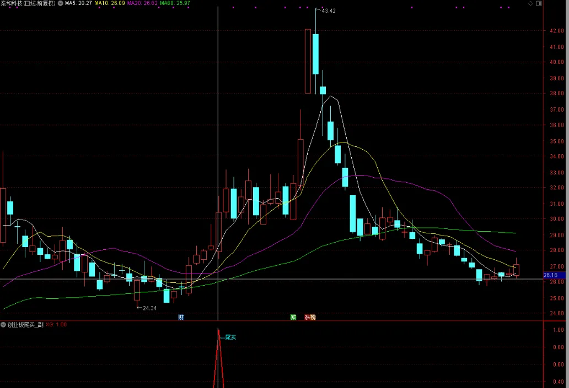Click the 24.00 price axis label
Screen dimensions: 569x388
(x=557, y=313)
